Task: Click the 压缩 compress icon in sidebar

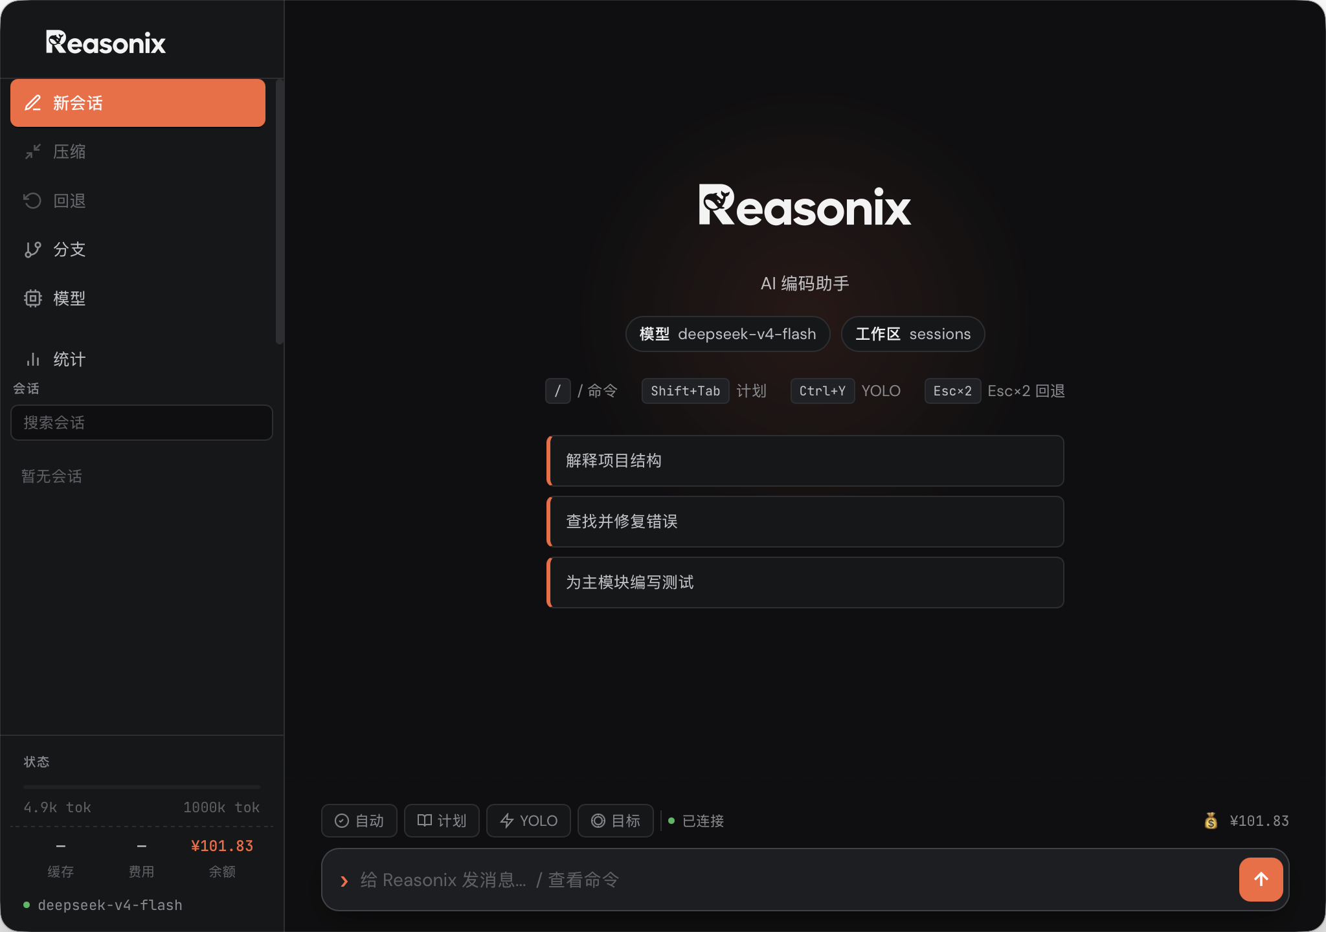Action: point(33,151)
